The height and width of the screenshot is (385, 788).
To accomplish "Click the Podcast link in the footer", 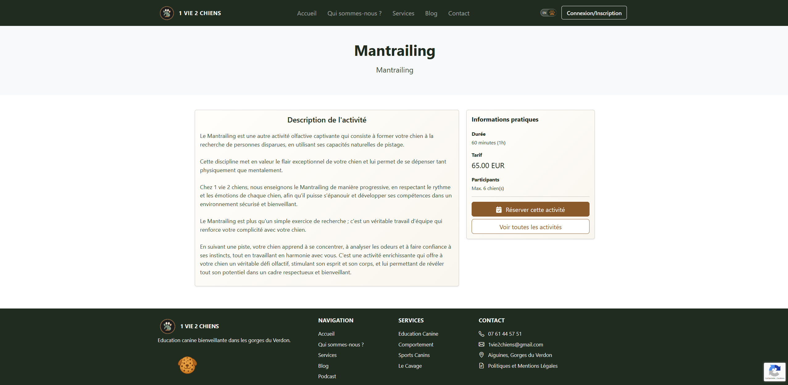I will pos(327,376).
